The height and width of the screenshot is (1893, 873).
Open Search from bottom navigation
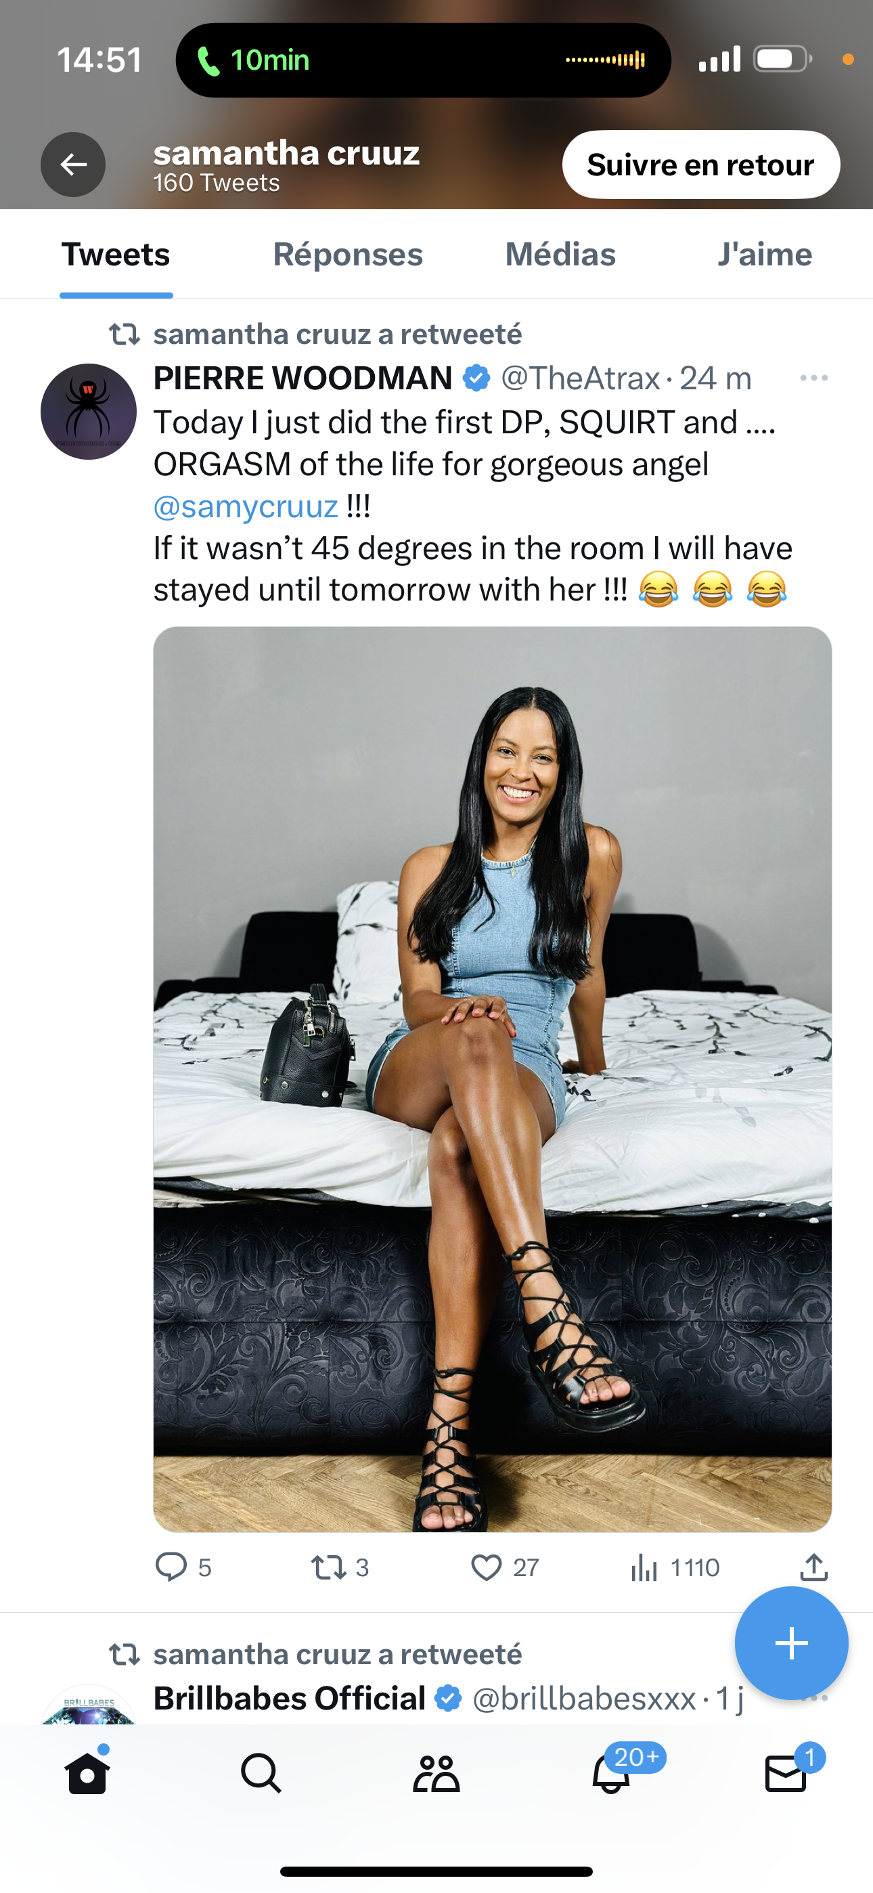click(x=262, y=1774)
